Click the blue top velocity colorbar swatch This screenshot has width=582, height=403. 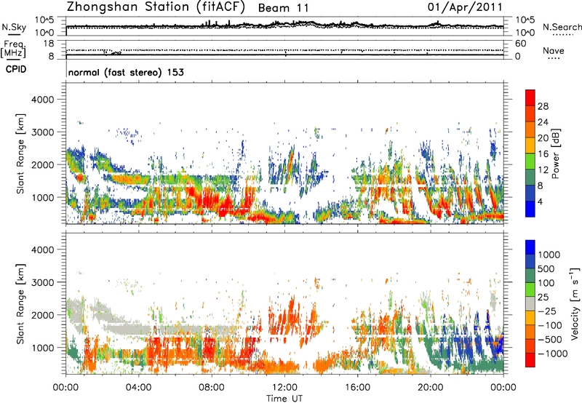tap(530, 247)
